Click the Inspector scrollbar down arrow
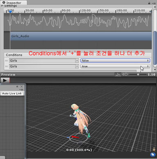Viewport: 157px width, 159px height. coord(155,69)
